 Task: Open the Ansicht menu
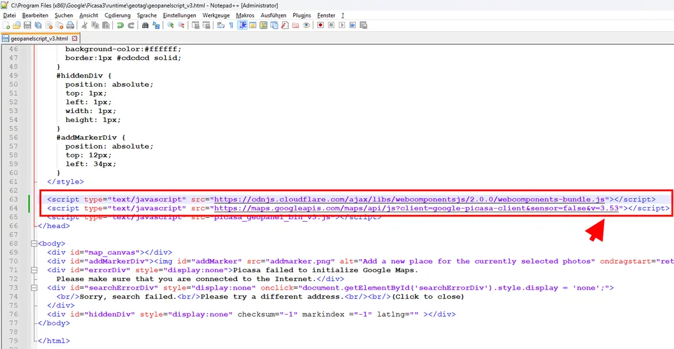89,16
